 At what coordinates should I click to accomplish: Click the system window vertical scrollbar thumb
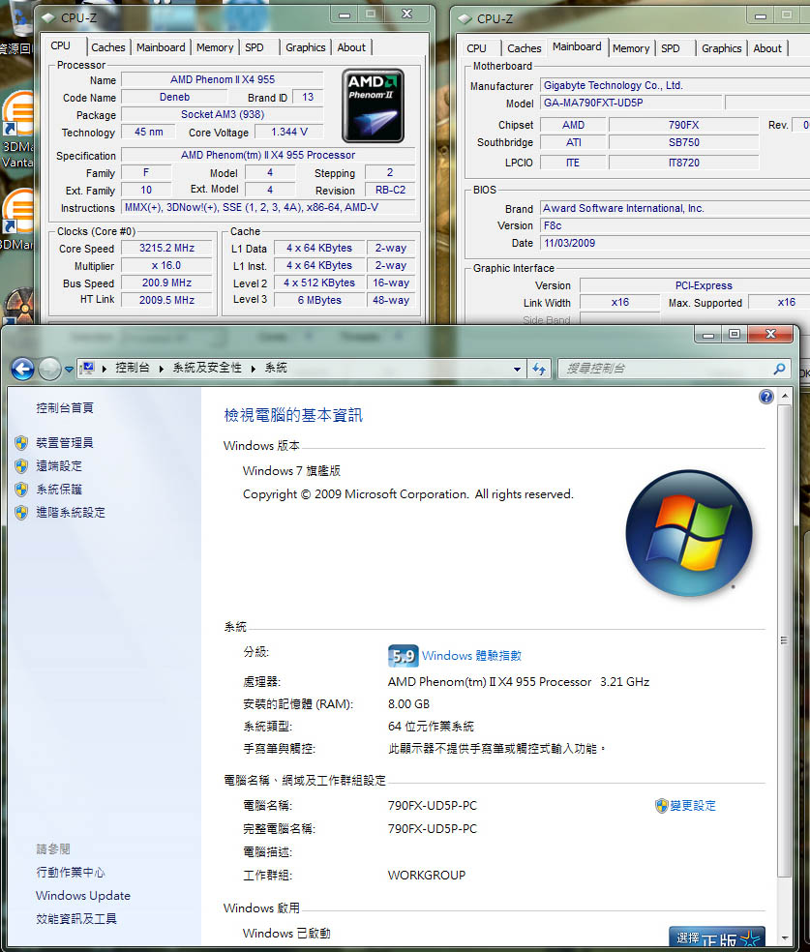[x=785, y=640]
